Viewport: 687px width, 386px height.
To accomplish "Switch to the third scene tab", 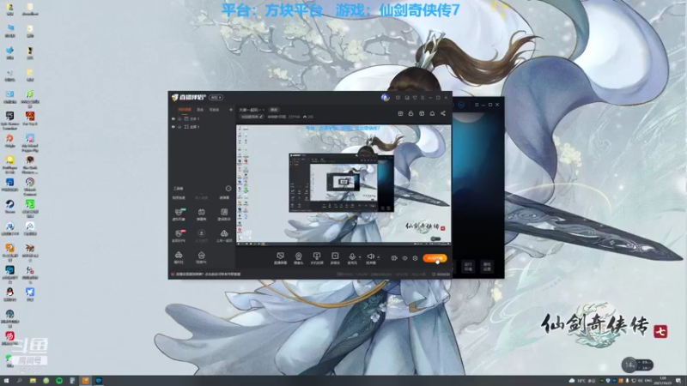I will pyautogui.click(x=214, y=110).
